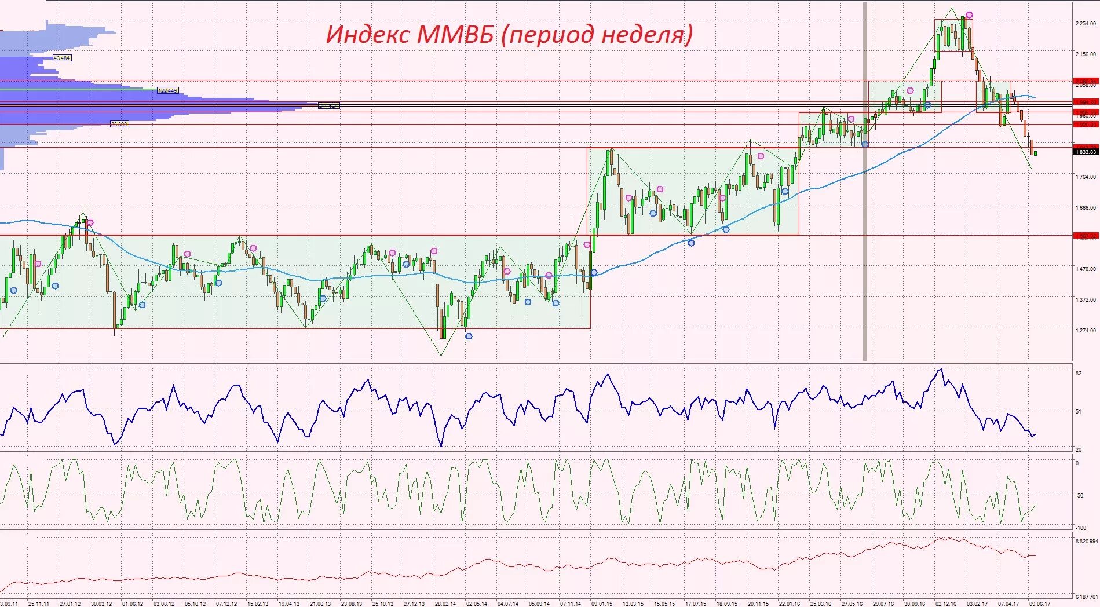This screenshot has width=1100, height=607.
Task: Click the date label 29.07.16
Action: 883,604
